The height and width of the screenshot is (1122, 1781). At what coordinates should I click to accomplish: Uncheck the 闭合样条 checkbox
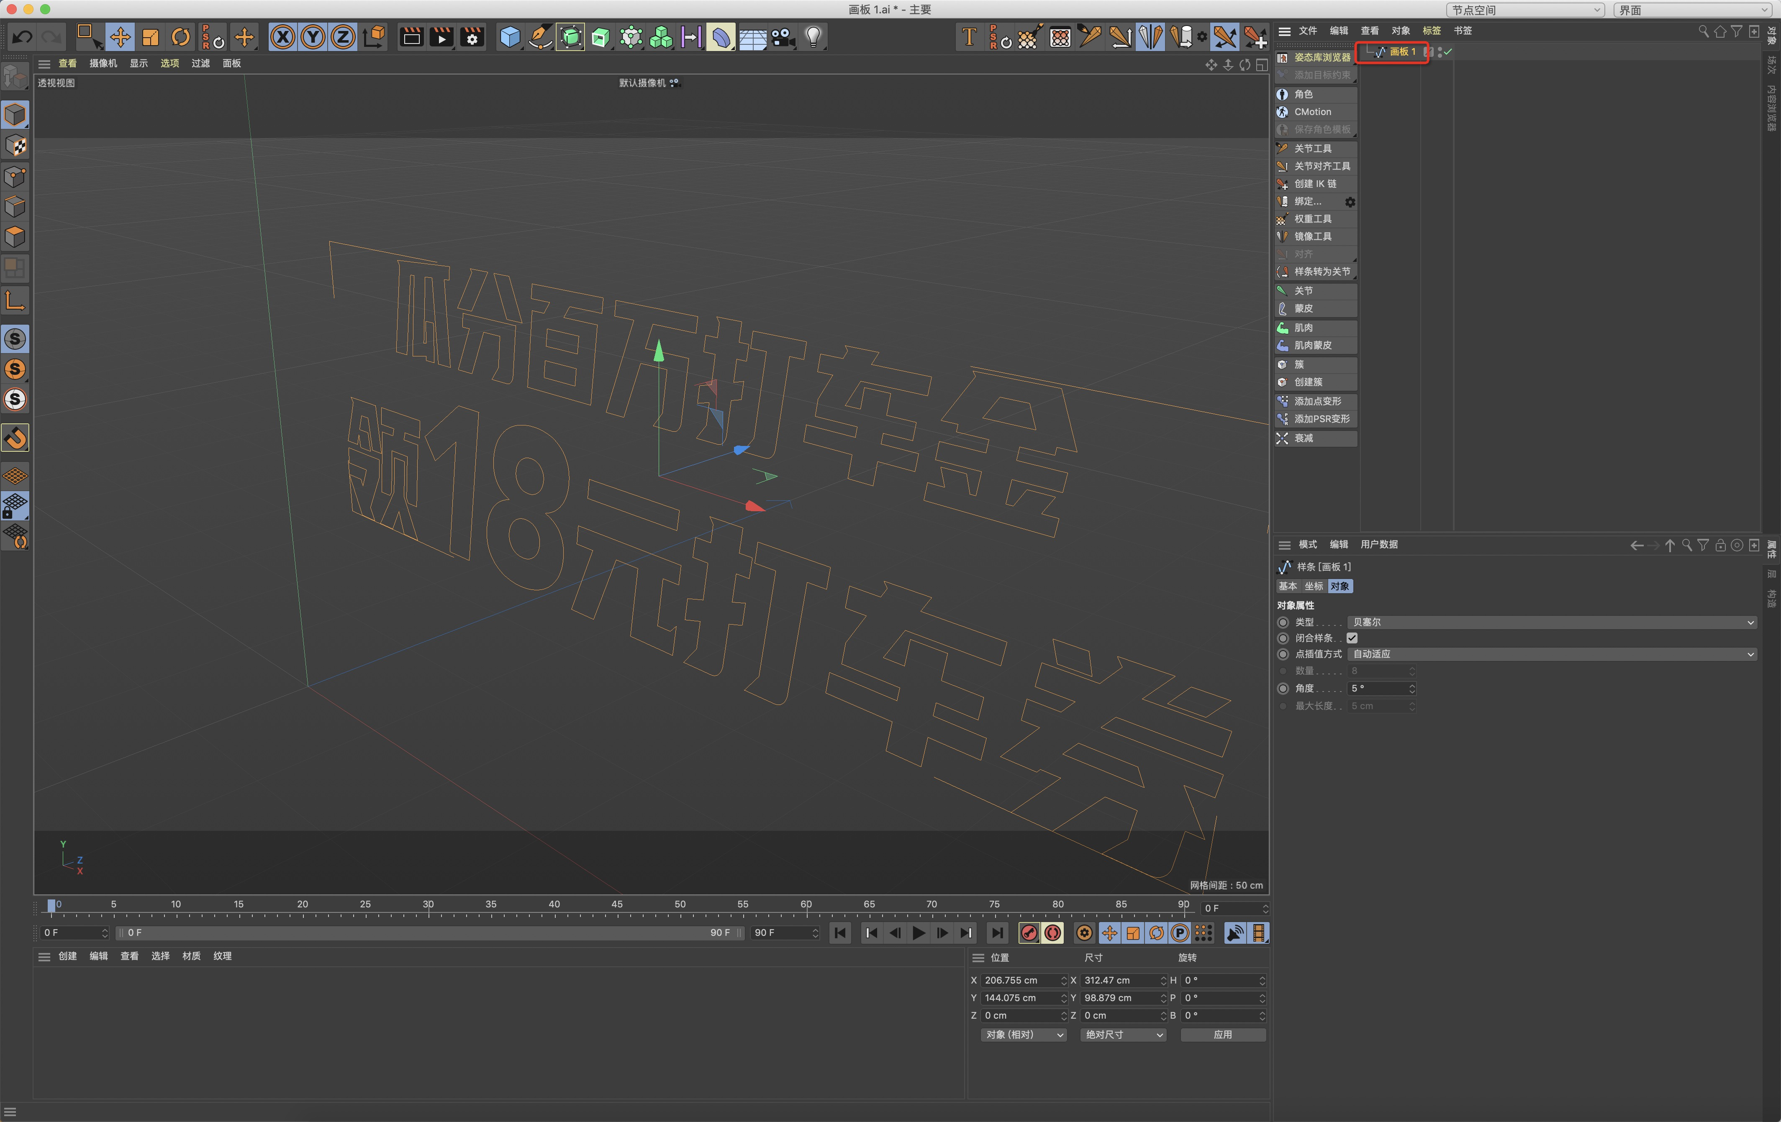pos(1352,638)
